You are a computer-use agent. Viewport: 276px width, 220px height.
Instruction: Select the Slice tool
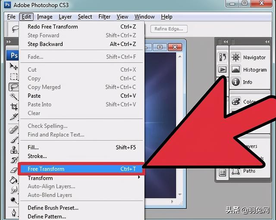[x=14, y=117]
